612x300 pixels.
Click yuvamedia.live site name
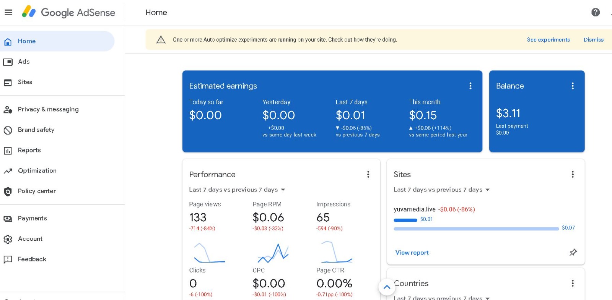coord(415,209)
